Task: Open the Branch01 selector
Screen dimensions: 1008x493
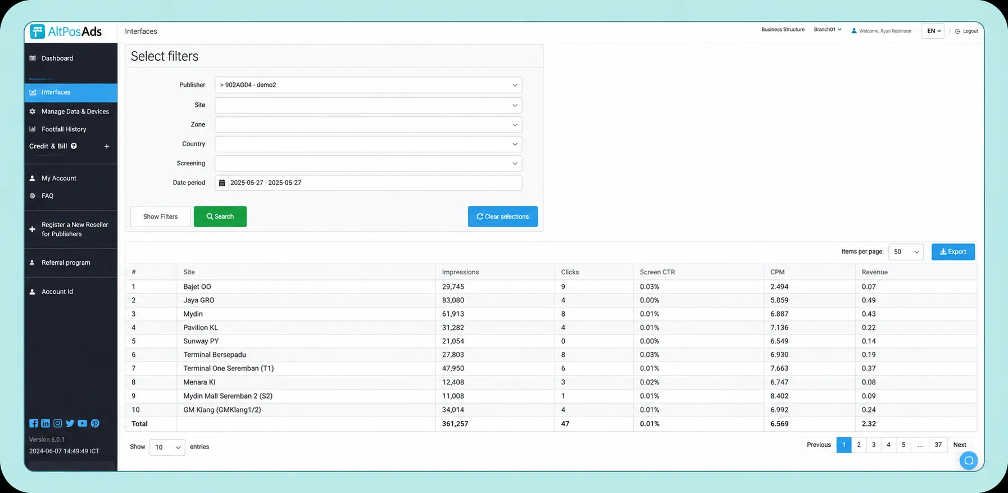Action: (x=828, y=29)
